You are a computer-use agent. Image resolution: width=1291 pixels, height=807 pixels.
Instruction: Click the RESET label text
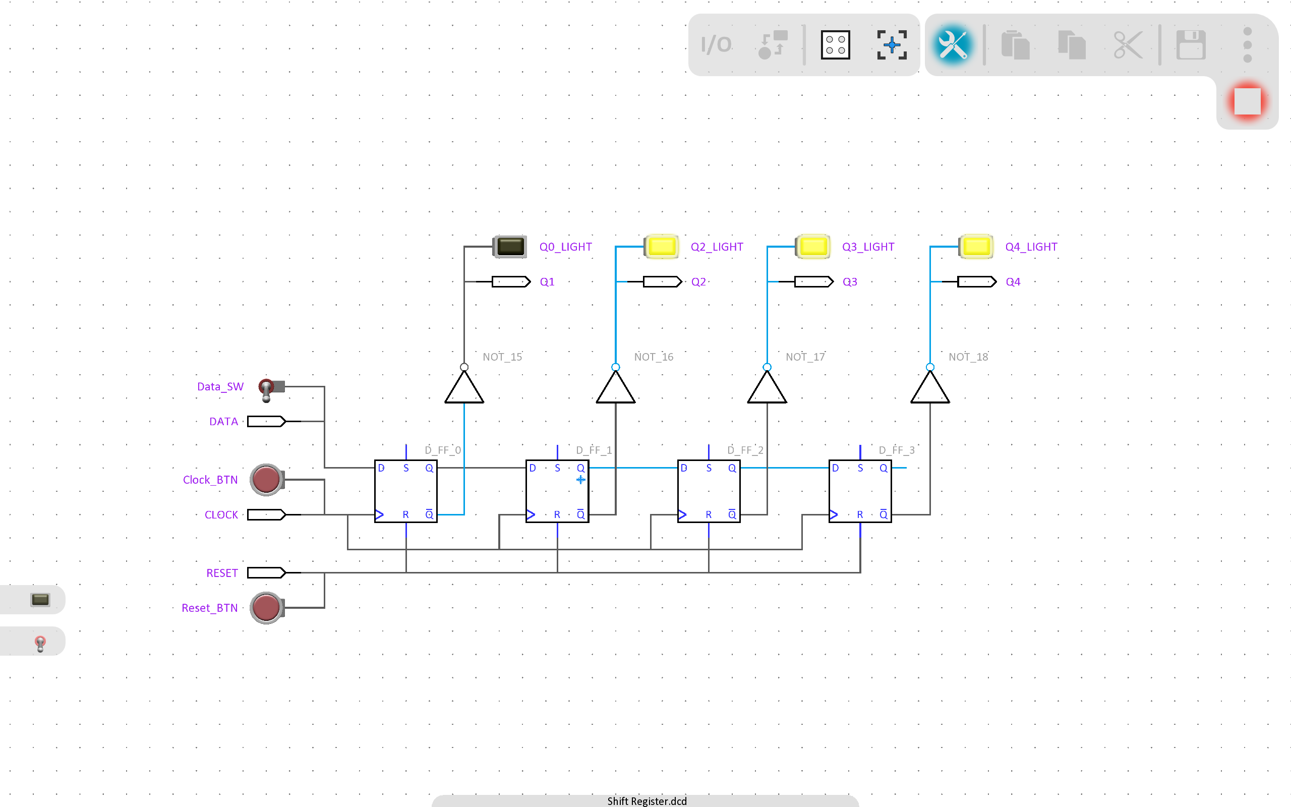coord(222,573)
